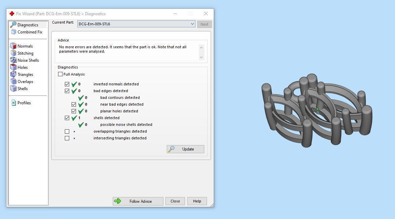Screen dimensions: 395x219
Task: Select the Combined Fix icon
Action: [x=14, y=32]
